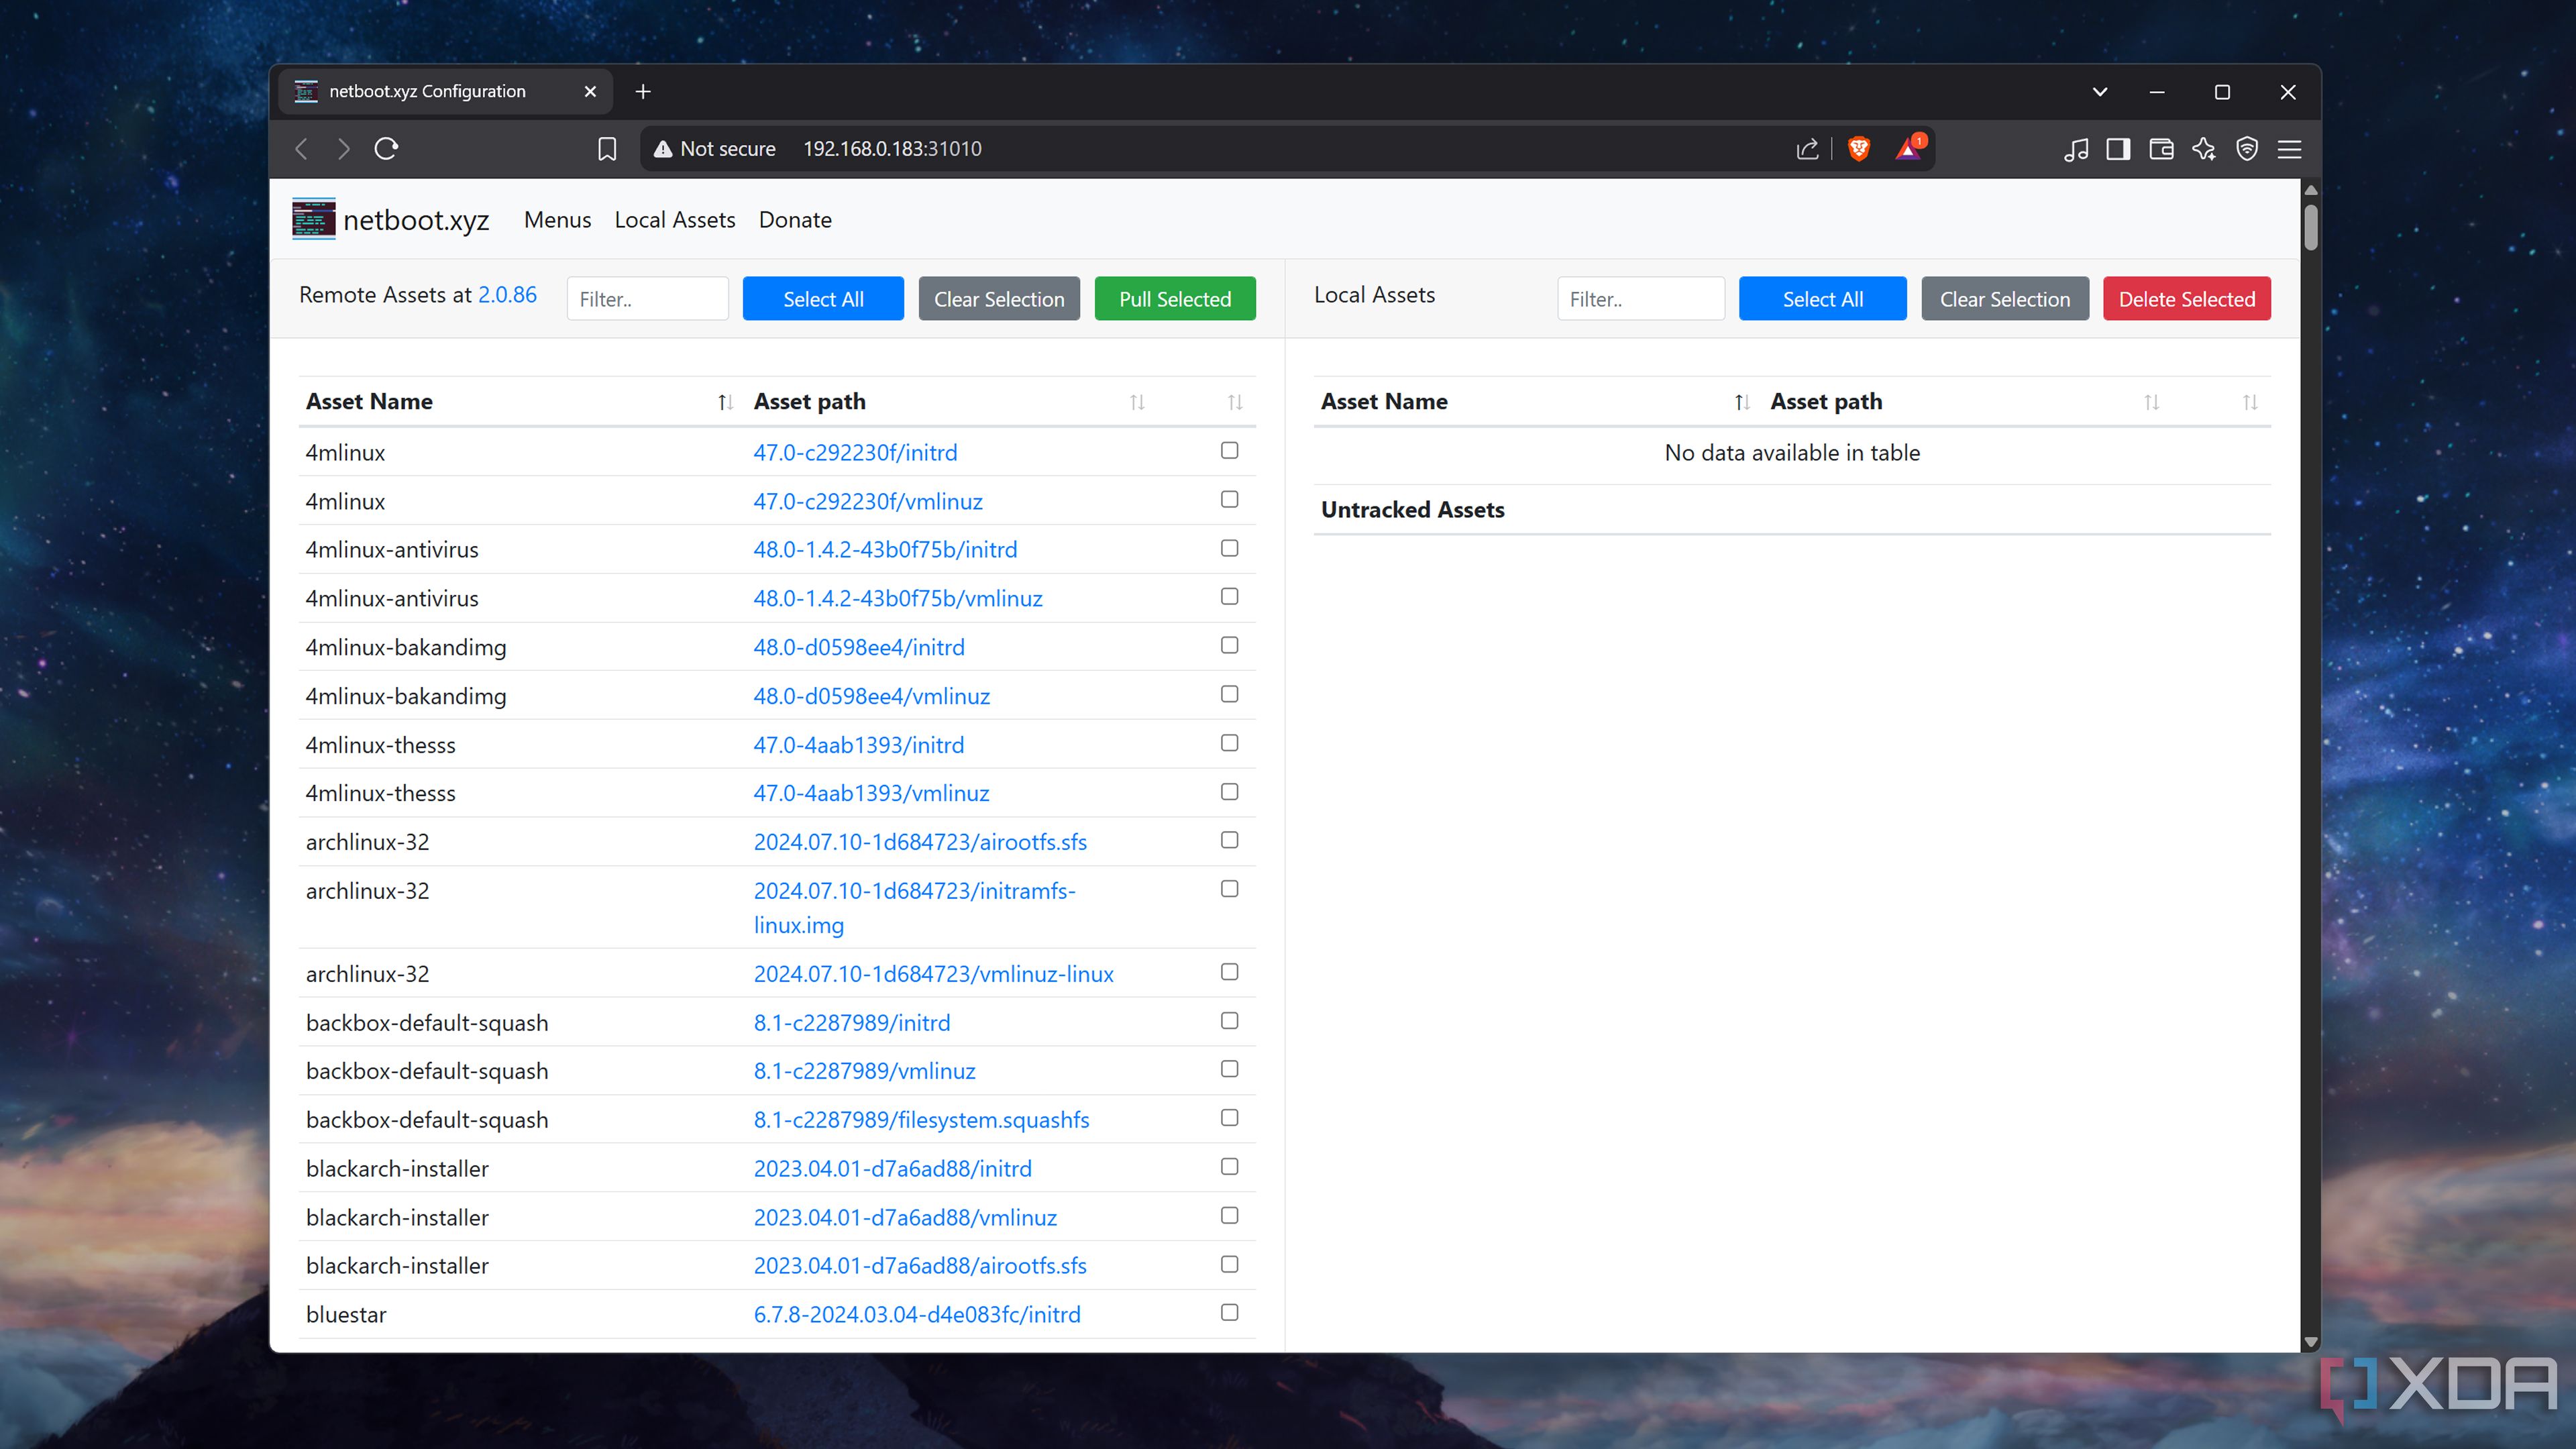The height and width of the screenshot is (1449, 2576).
Task: Check the backbox-default-squash filesystem.squashfs checkbox
Action: coord(1229,1118)
